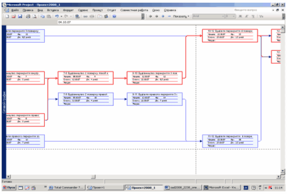Click the horizontal scrollbar thumb
Image resolution: width=287 pixels, height=194 pixels.
(x=93, y=177)
